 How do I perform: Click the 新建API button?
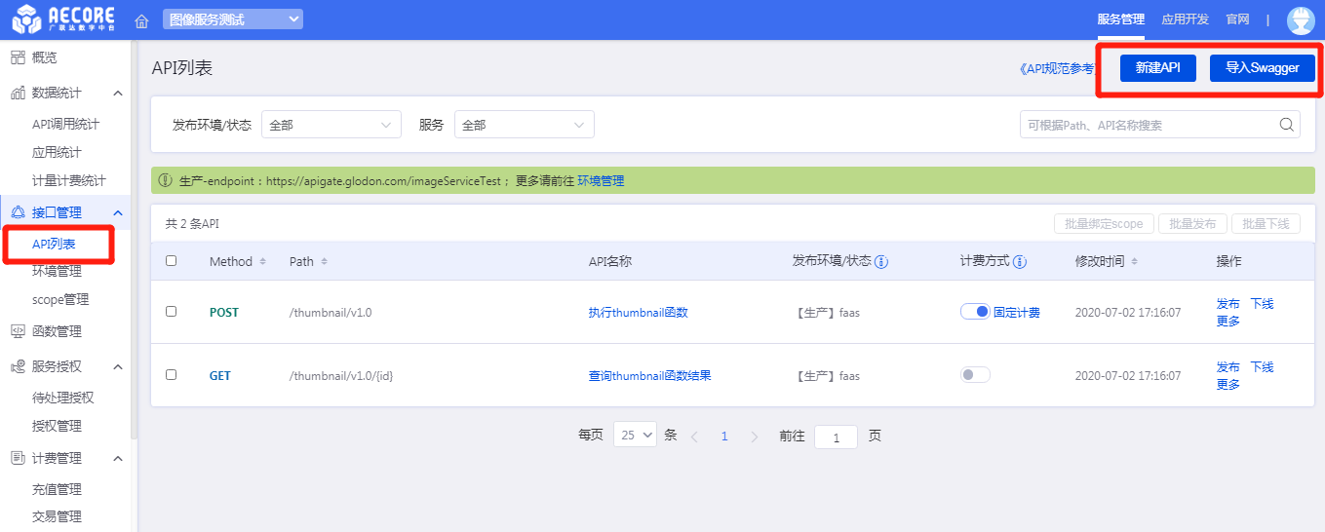tap(1157, 68)
